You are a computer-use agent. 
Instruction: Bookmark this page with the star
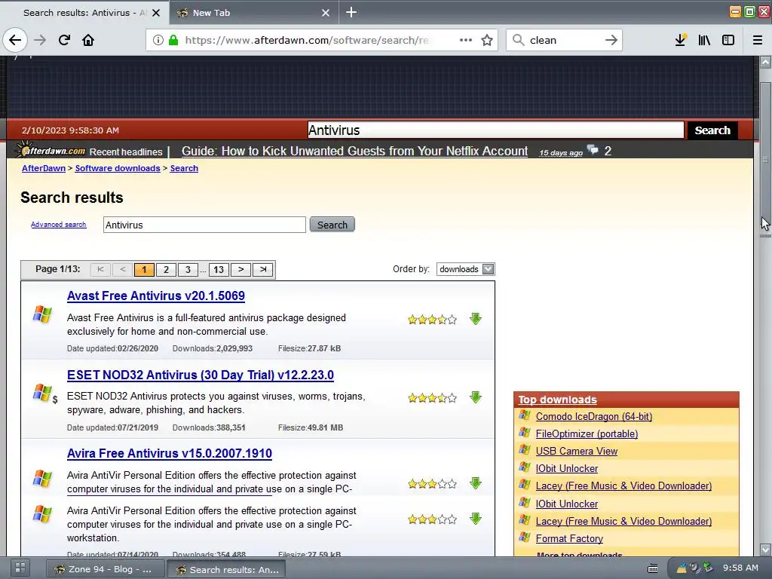tap(487, 40)
